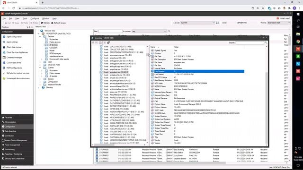Click the Cut toolbar button
The width and height of the screenshot is (303, 170).
8,23
